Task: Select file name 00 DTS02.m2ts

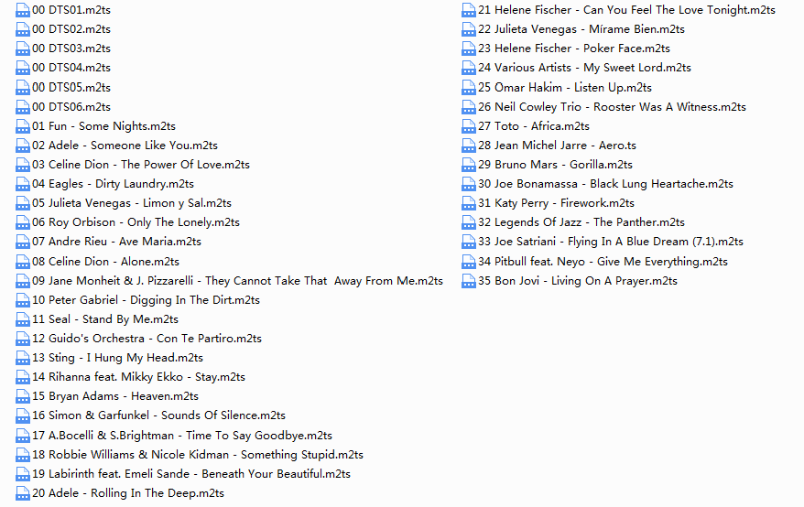Action: pyautogui.click(x=71, y=29)
